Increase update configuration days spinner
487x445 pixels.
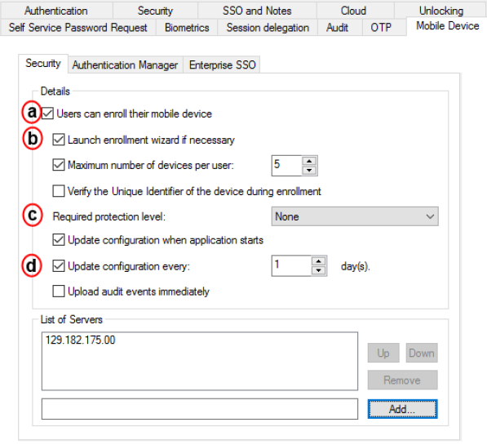318,261
